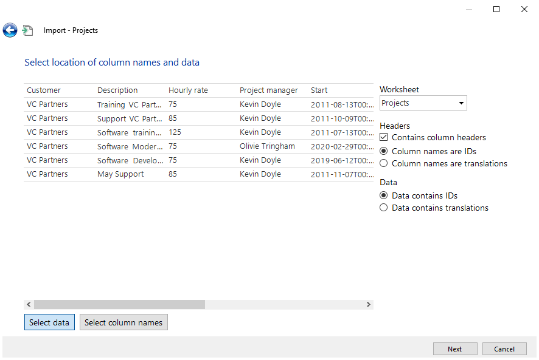The width and height of the screenshot is (539, 360).
Task: Maximize the Import window
Action: click(496, 9)
